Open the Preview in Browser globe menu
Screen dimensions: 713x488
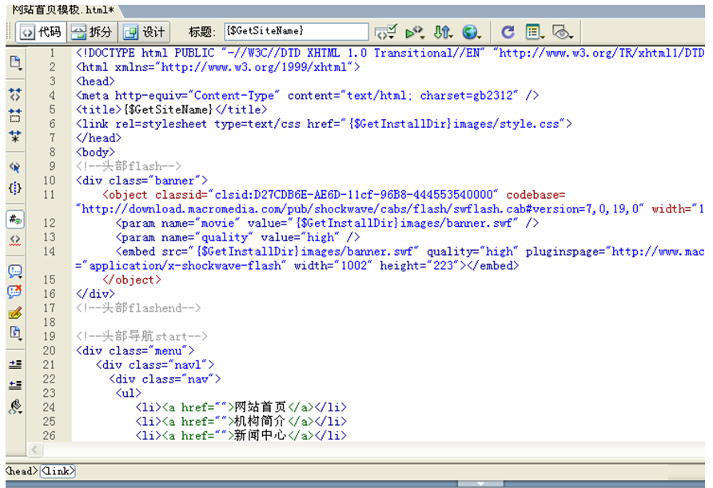tap(472, 32)
